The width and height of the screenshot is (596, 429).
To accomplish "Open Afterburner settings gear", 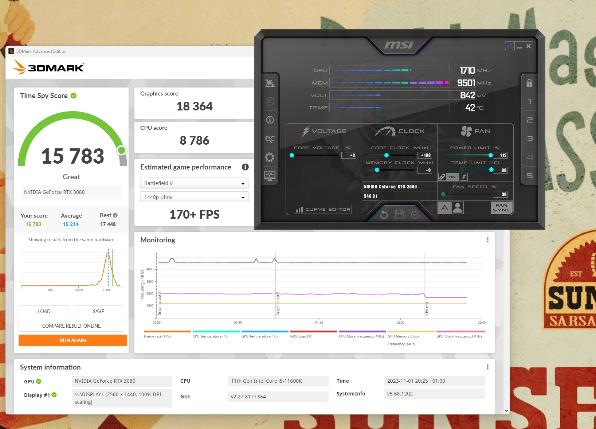I will (270, 157).
